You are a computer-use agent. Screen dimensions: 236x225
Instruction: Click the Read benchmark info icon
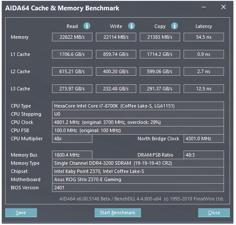click(x=86, y=26)
